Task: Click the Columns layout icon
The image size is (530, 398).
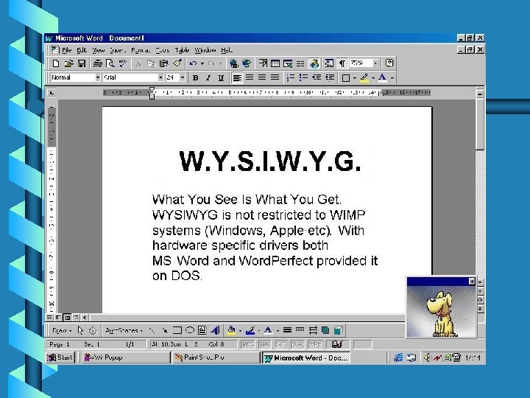Action: pos(300,63)
